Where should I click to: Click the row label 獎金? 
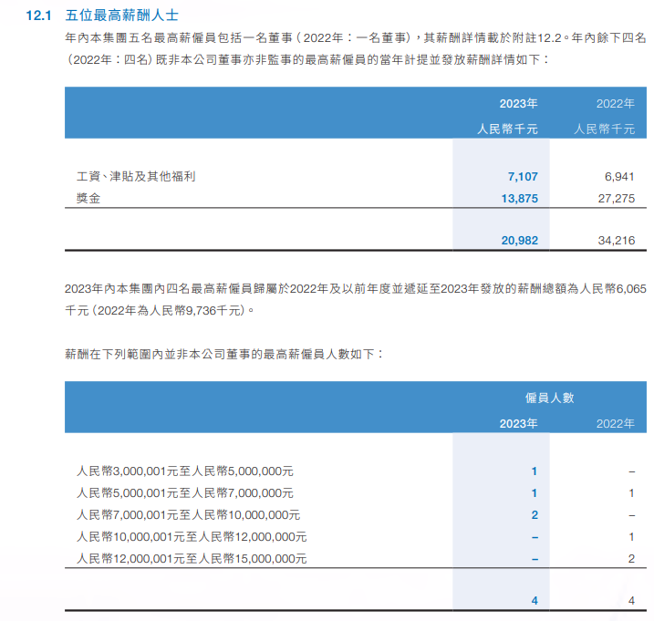pyautogui.click(x=88, y=198)
